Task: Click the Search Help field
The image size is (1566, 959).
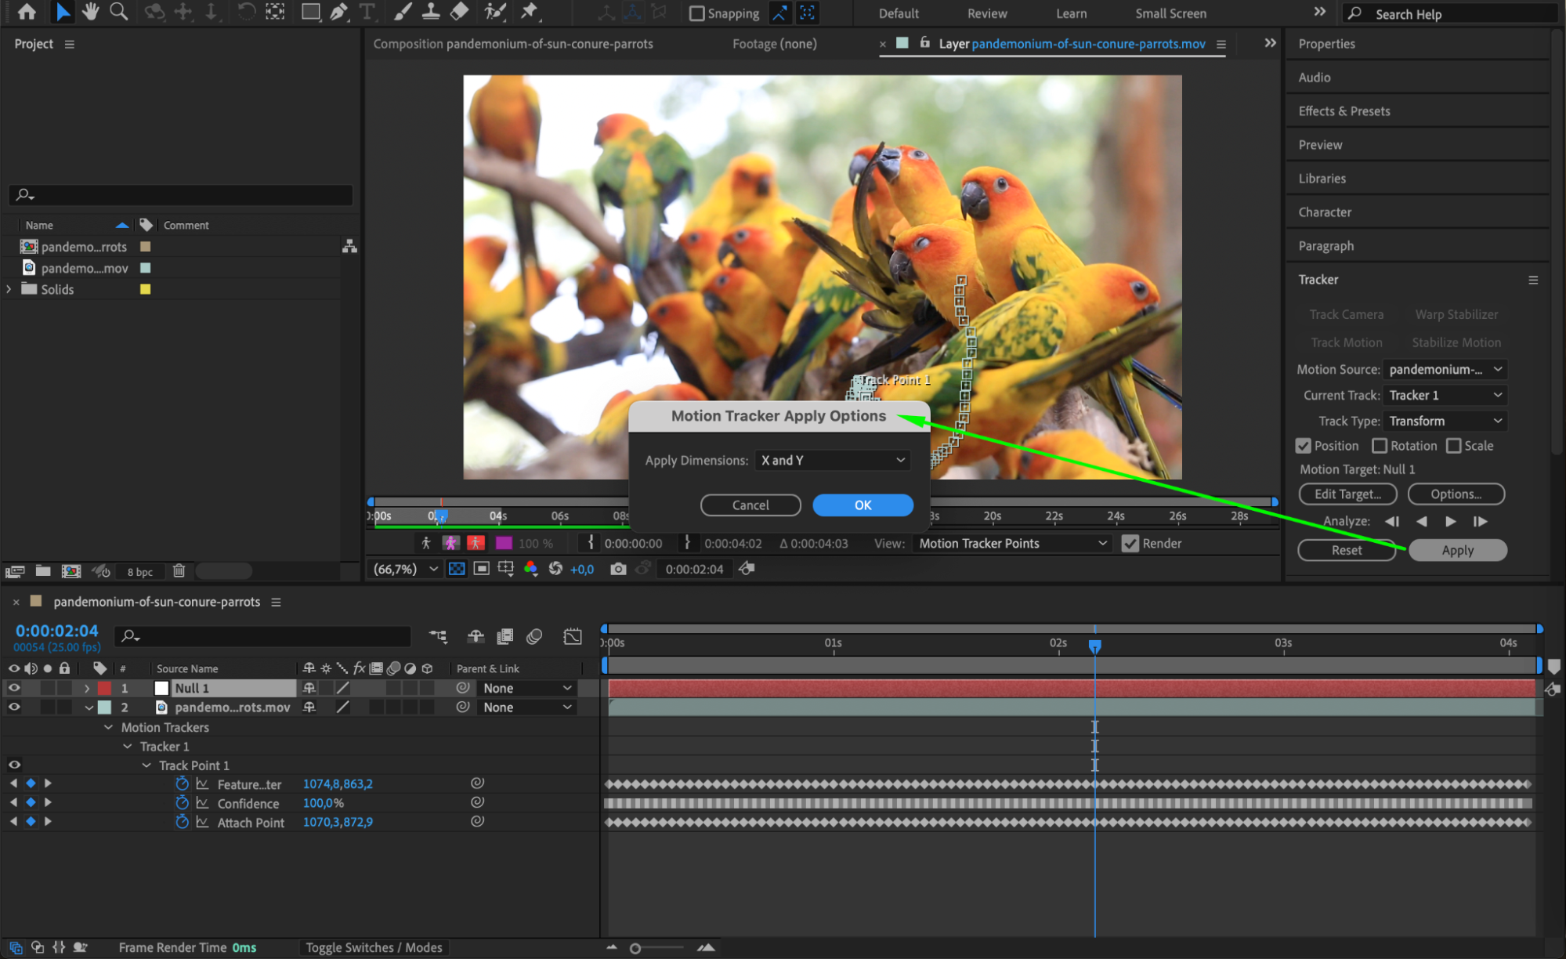Action: 1449,14
